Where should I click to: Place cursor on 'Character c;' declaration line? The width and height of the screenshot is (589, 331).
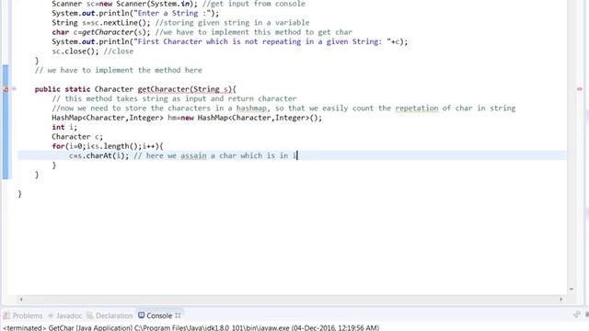[77, 137]
